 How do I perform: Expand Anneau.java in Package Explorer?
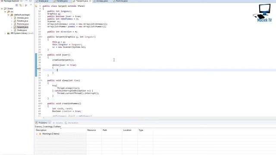[12, 18]
